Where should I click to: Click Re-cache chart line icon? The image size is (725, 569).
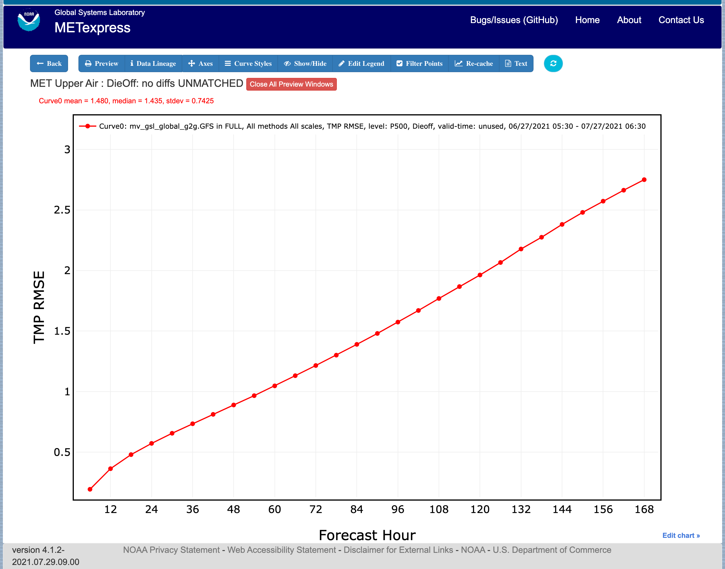tap(474, 63)
